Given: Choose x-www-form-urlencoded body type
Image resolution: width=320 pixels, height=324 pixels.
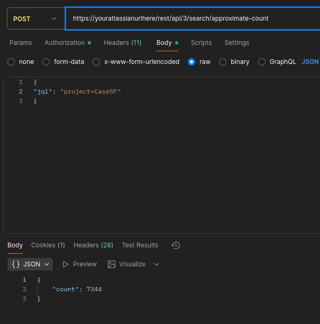Looking at the screenshot, I should (x=96, y=62).
